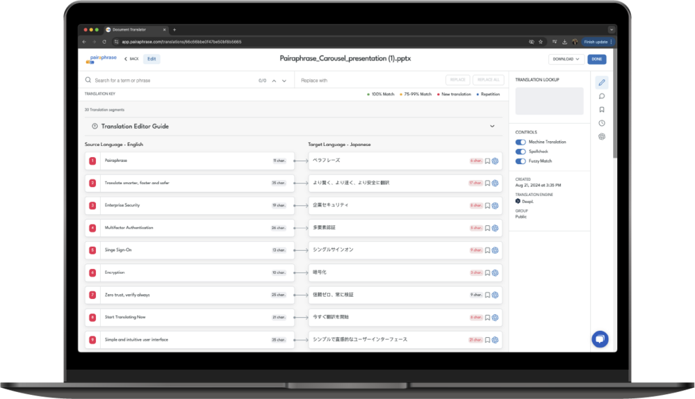
Task: Click AI icon on Enterprise Security row
Action: tap(495, 206)
